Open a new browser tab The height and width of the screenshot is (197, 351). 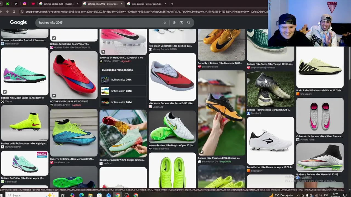pos(172,4)
